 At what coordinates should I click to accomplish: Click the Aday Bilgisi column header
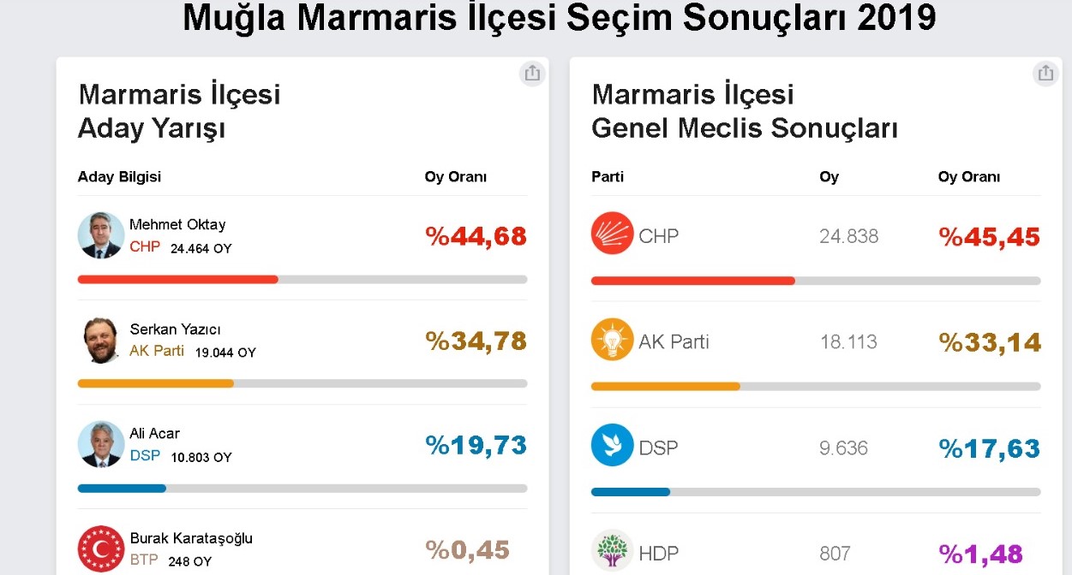coord(119,177)
